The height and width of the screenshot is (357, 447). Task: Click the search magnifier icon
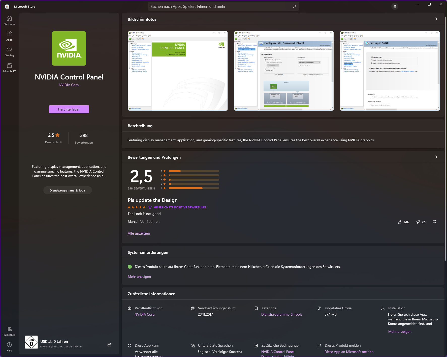click(x=294, y=6)
